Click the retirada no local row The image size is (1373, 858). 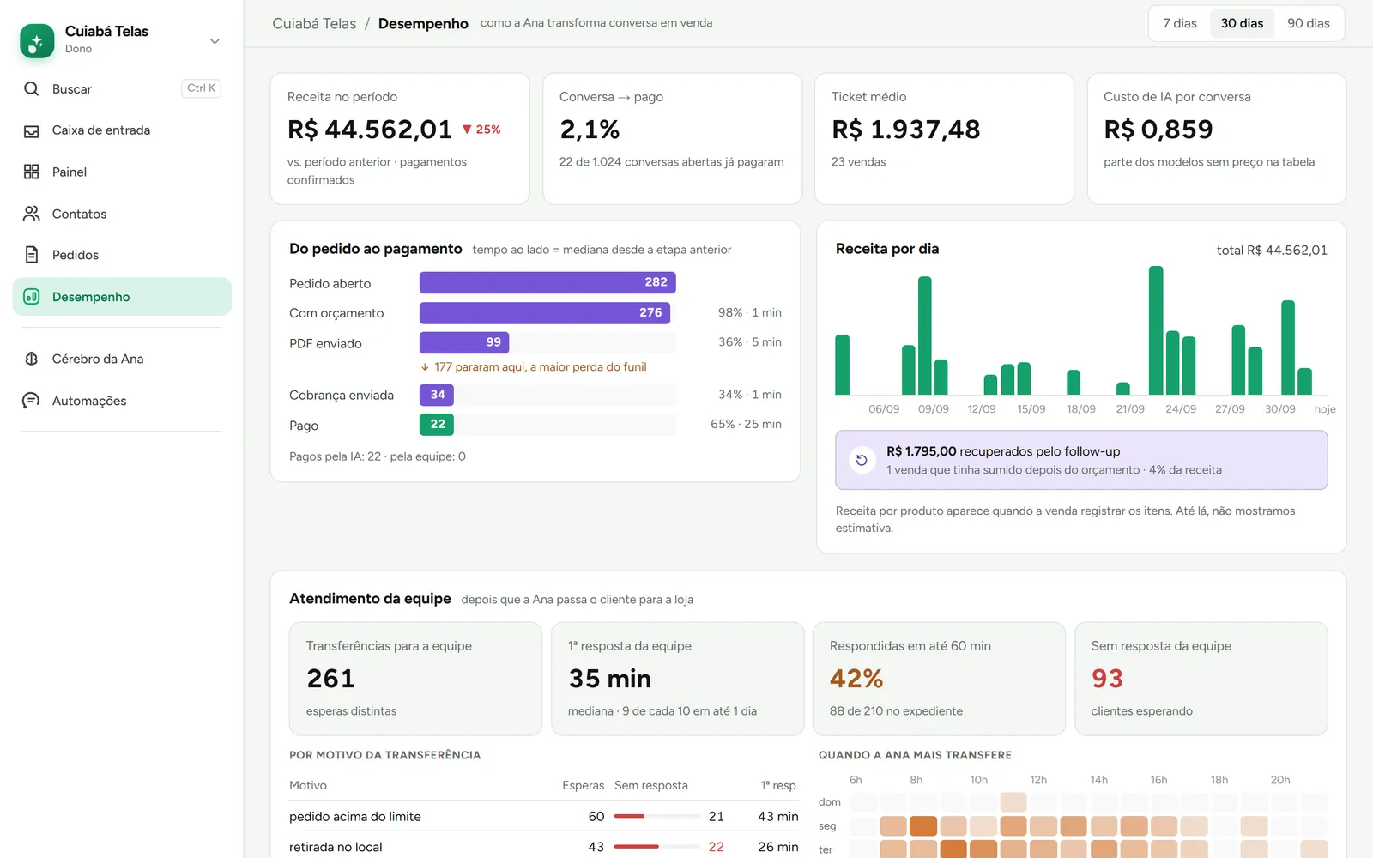point(544,846)
